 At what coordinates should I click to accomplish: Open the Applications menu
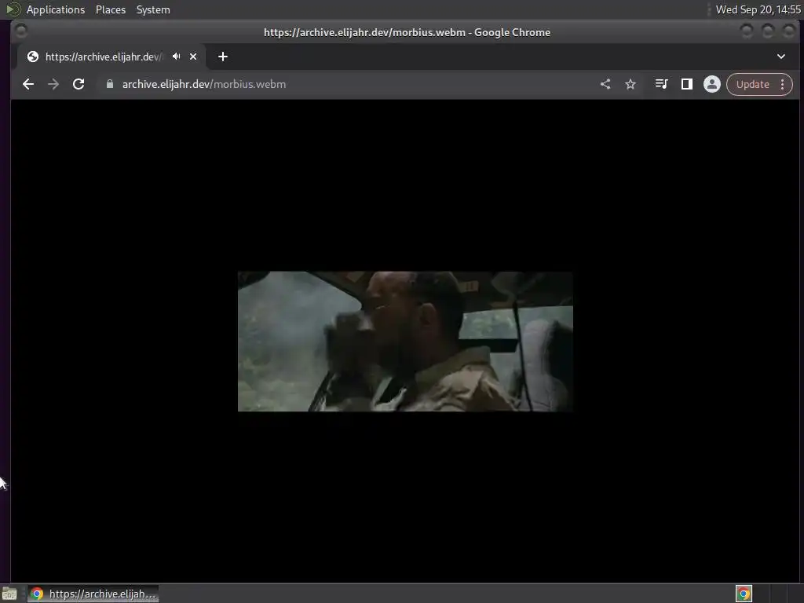click(56, 9)
